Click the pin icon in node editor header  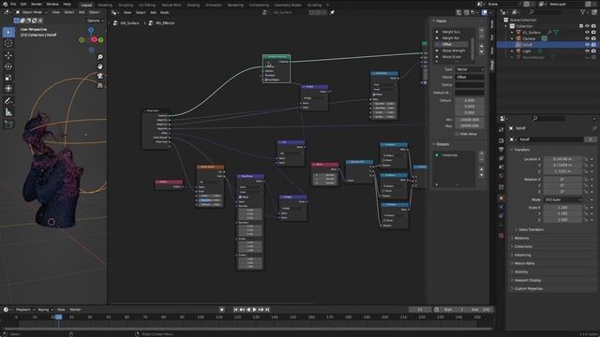(x=332, y=12)
